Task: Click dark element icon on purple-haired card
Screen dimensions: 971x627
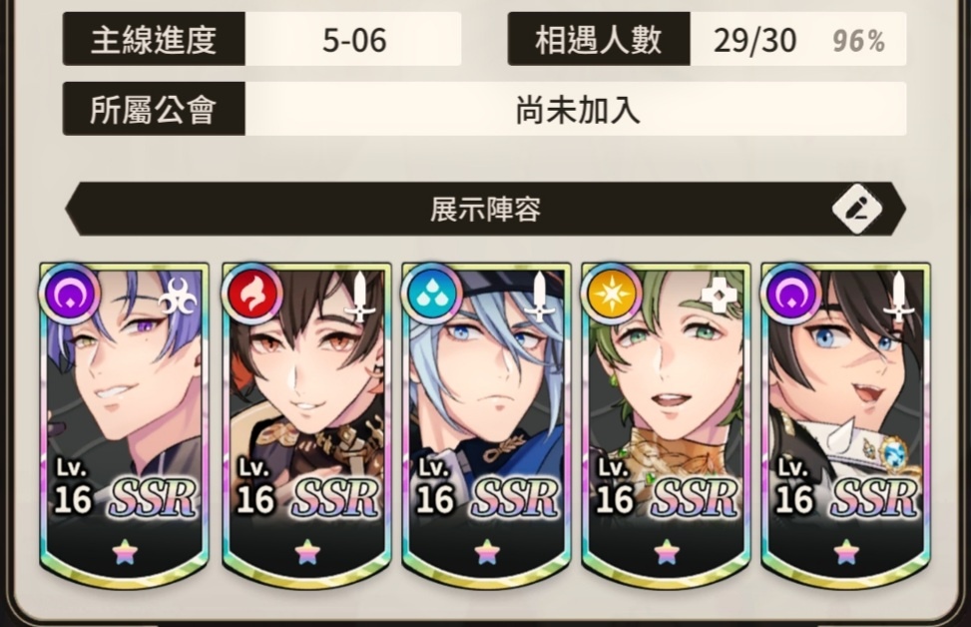Action: coord(69,294)
